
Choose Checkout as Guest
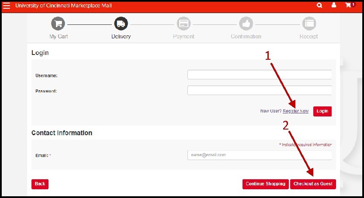[x=313, y=184]
